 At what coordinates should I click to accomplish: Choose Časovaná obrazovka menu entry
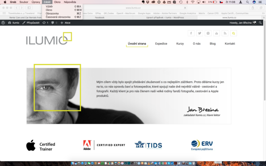coord(58,17)
